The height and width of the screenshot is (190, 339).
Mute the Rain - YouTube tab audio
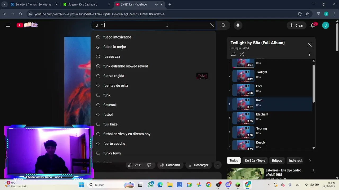click(156, 4)
